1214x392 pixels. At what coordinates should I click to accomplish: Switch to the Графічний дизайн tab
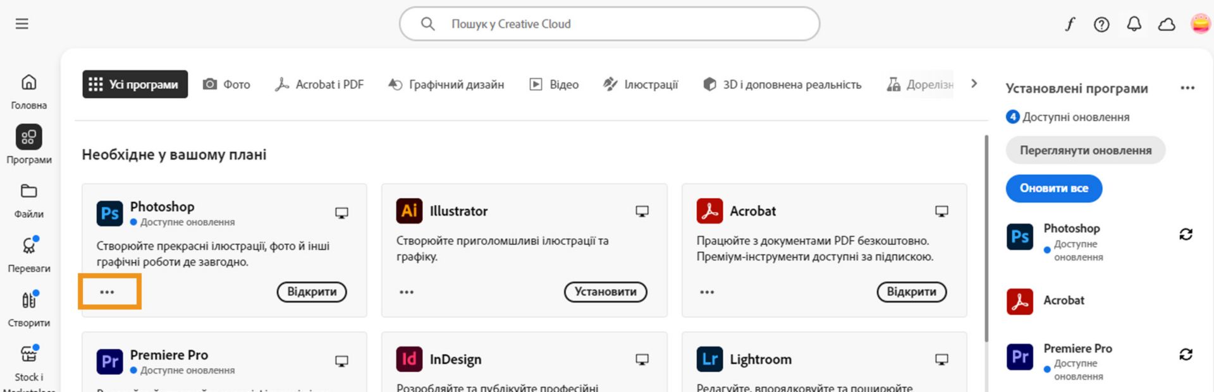point(446,85)
